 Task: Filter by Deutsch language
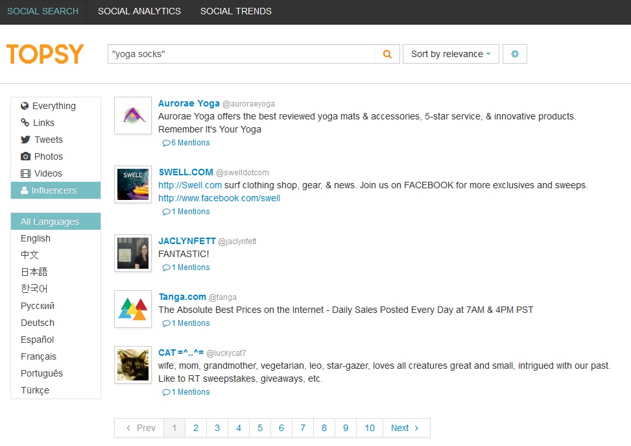tap(56, 323)
